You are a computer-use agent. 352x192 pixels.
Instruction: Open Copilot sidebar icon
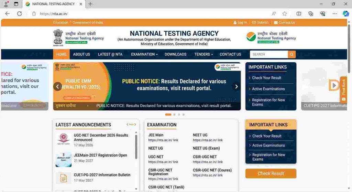tap(346, 14)
